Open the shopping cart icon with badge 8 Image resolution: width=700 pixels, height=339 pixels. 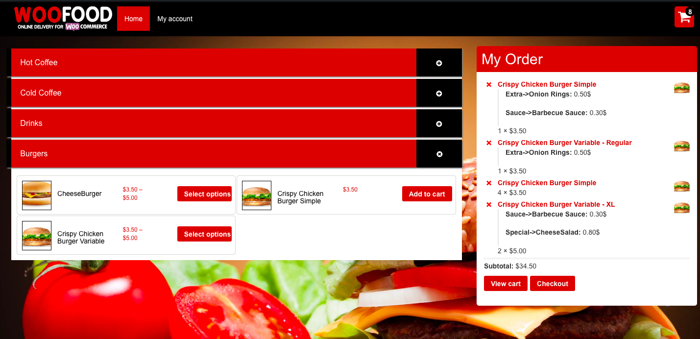click(x=684, y=17)
